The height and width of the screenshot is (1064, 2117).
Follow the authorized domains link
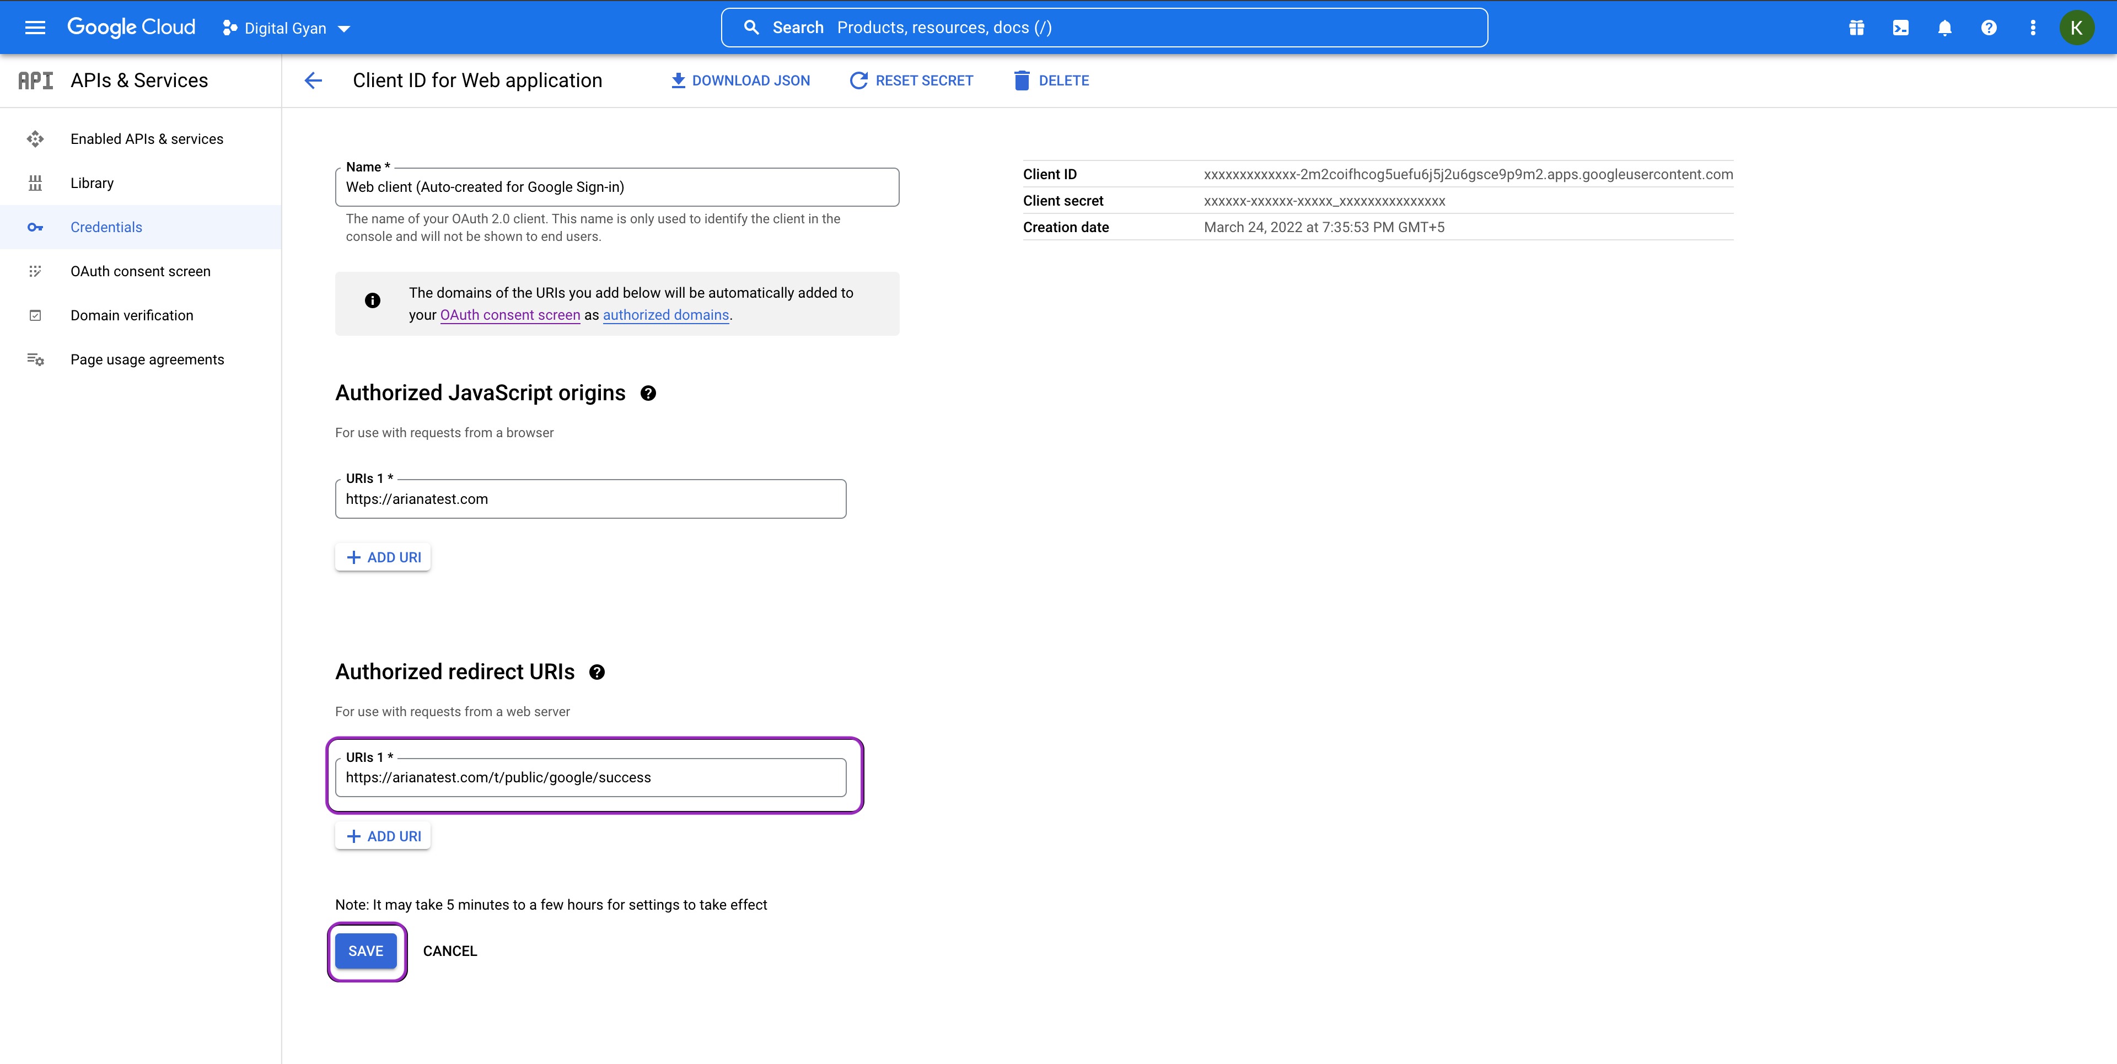665,315
